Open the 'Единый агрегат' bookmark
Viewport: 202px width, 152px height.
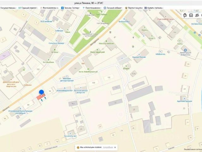[x=28, y=8]
